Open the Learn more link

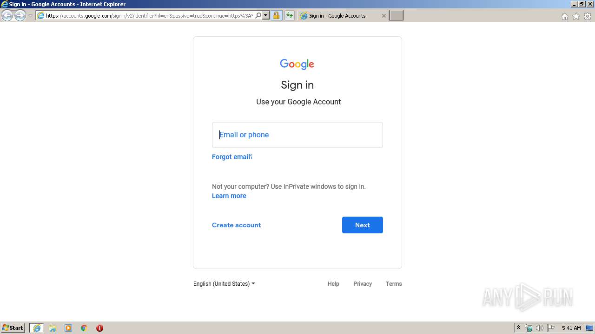tap(229, 196)
